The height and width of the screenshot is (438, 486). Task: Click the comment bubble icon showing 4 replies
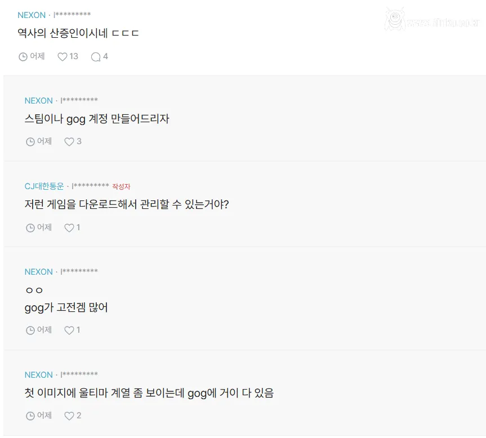(95, 56)
